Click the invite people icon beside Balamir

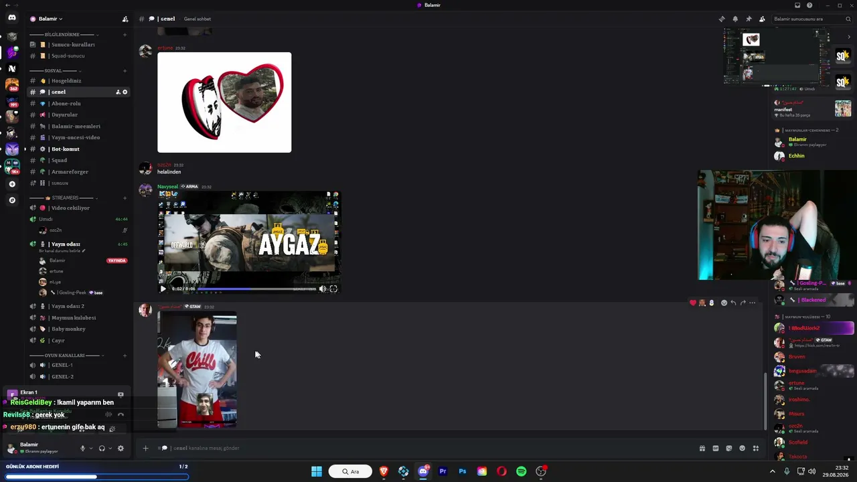pyautogui.click(x=125, y=19)
